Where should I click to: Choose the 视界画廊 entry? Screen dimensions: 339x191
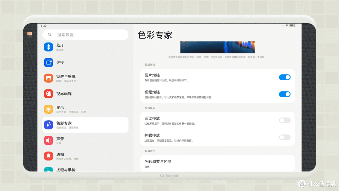click(x=85, y=94)
